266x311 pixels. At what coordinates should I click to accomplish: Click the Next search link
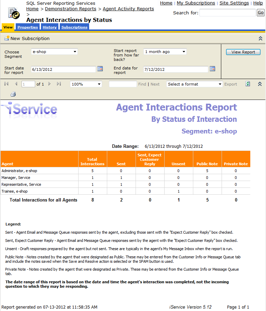click(155, 84)
